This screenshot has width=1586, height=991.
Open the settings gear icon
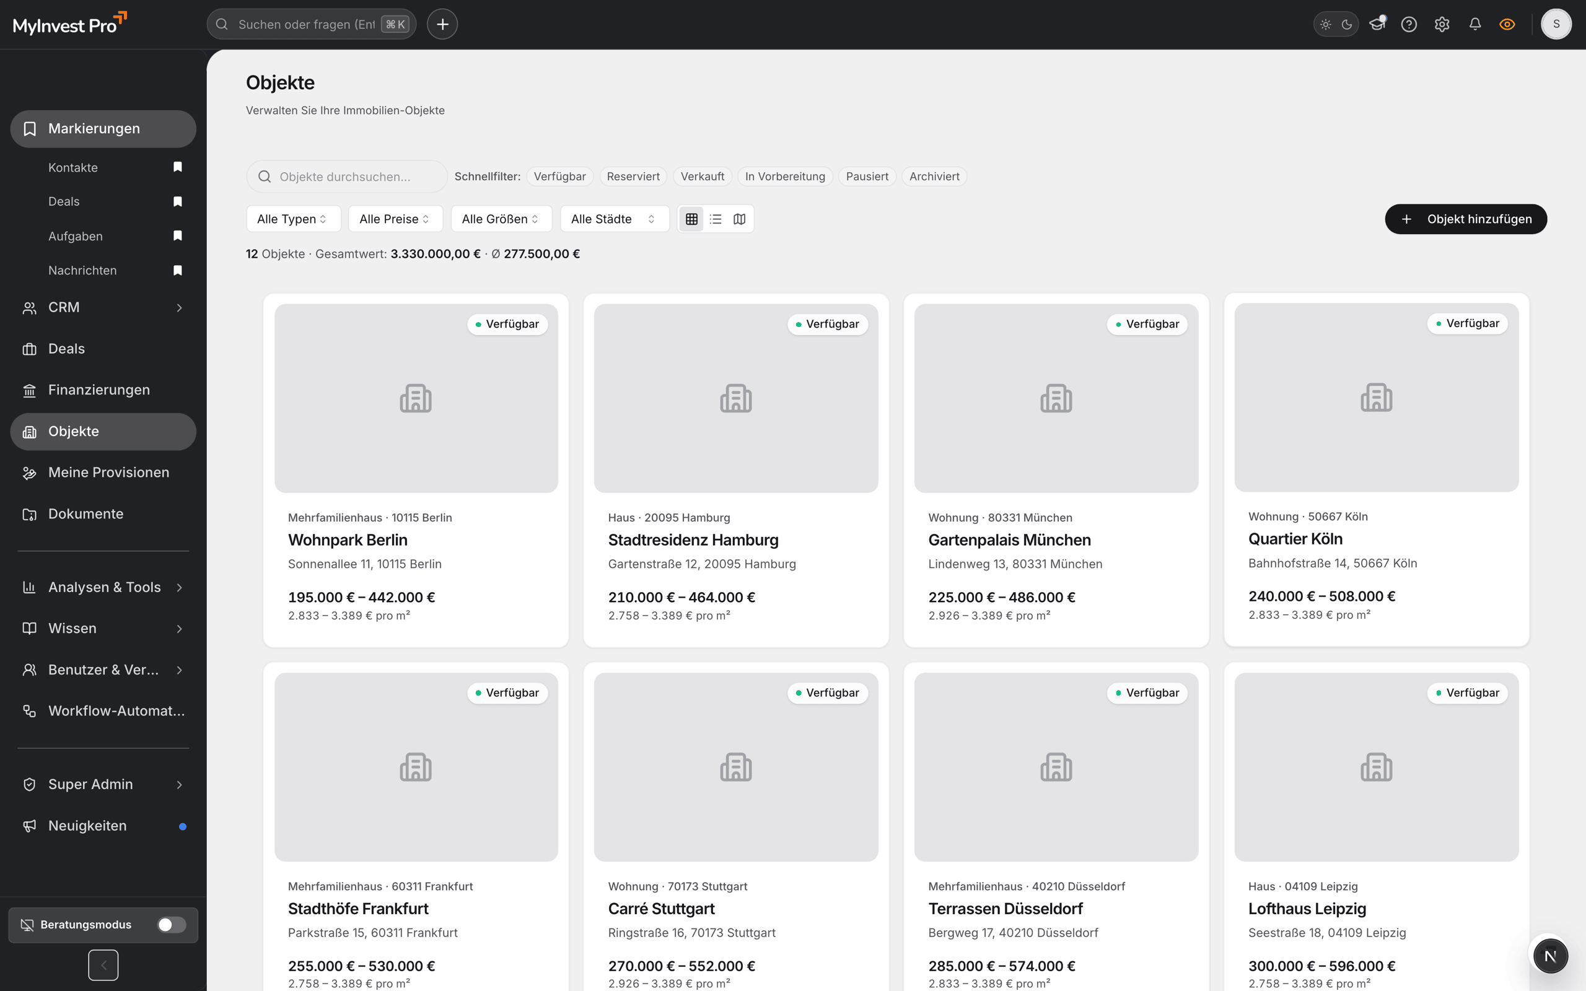[x=1442, y=24]
